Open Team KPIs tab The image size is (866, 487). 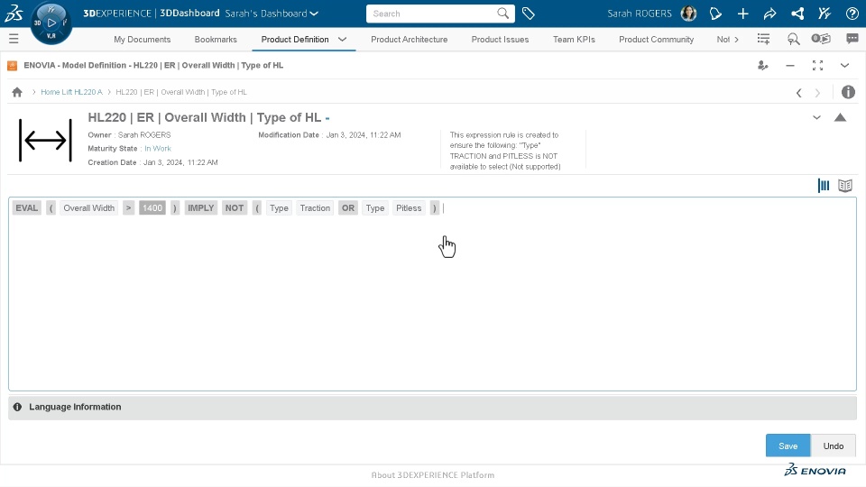[574, 39]
